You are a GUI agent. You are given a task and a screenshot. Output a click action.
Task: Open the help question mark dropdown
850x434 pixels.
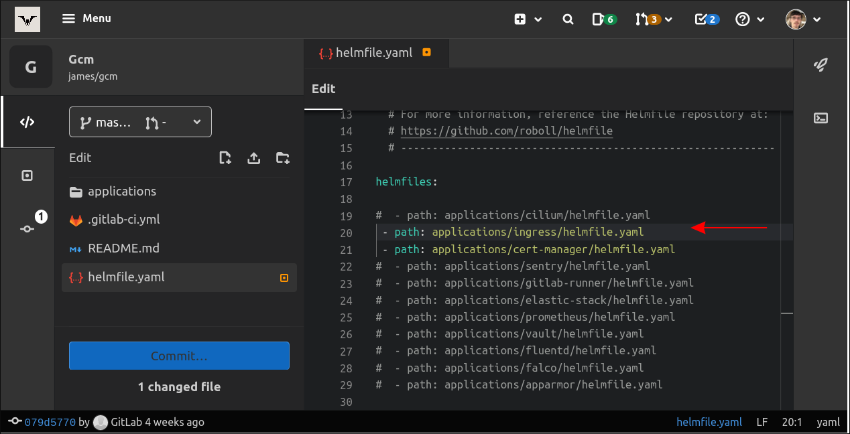(x=749, y=19)
